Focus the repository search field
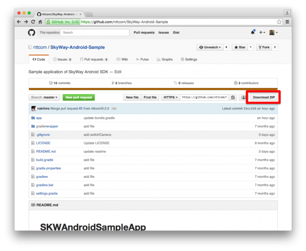The width and height of the screenshot is (306, 251). 95,33
